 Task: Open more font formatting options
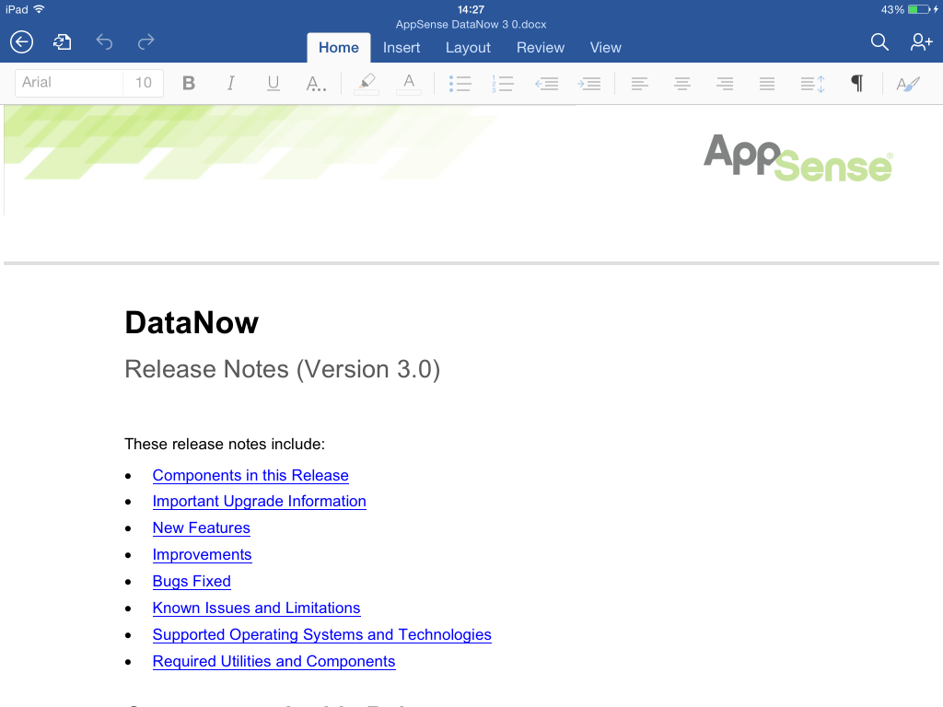[x=316, y=83]
